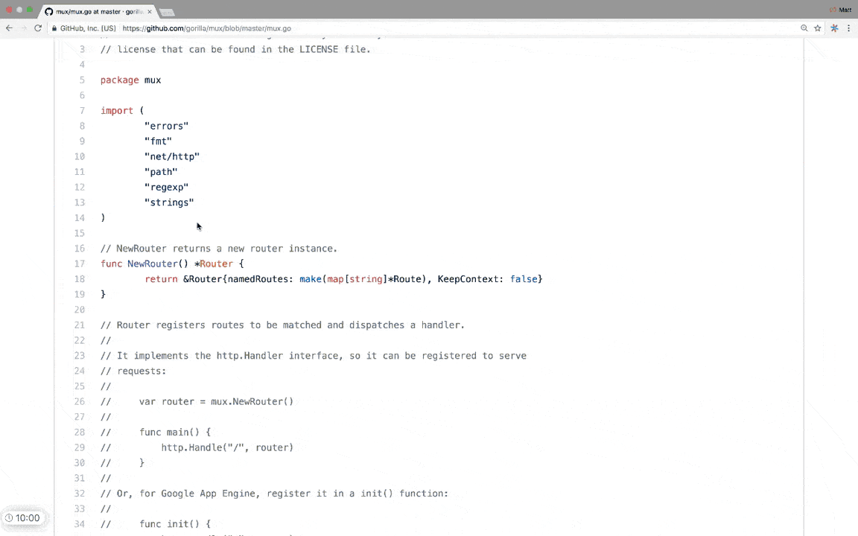Select the mux/mux.go at master tab

97,11
